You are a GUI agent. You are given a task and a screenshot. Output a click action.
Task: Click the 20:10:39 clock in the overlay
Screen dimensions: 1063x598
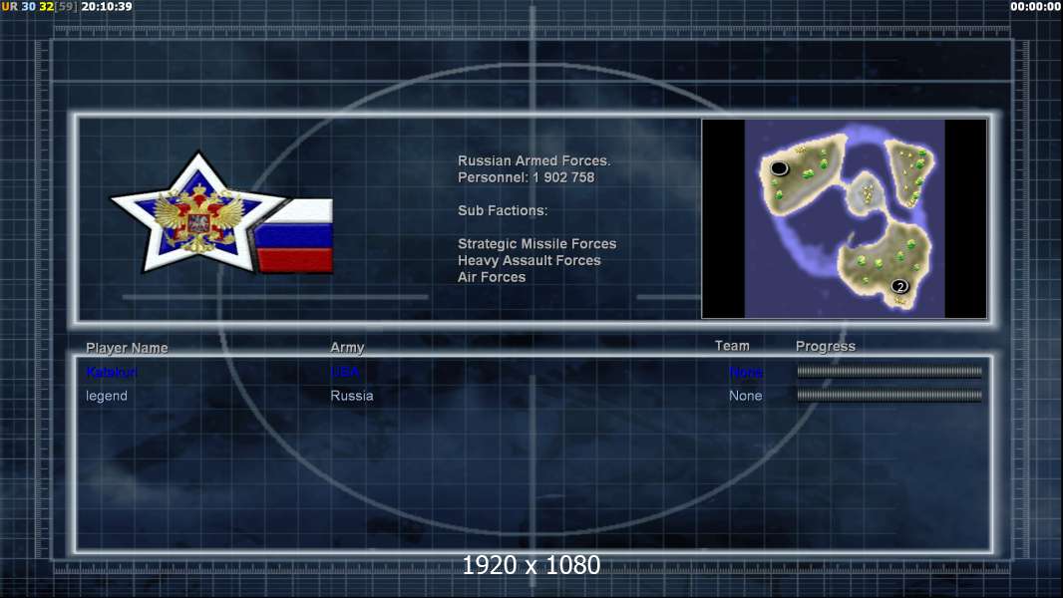(x=107, y=6)
